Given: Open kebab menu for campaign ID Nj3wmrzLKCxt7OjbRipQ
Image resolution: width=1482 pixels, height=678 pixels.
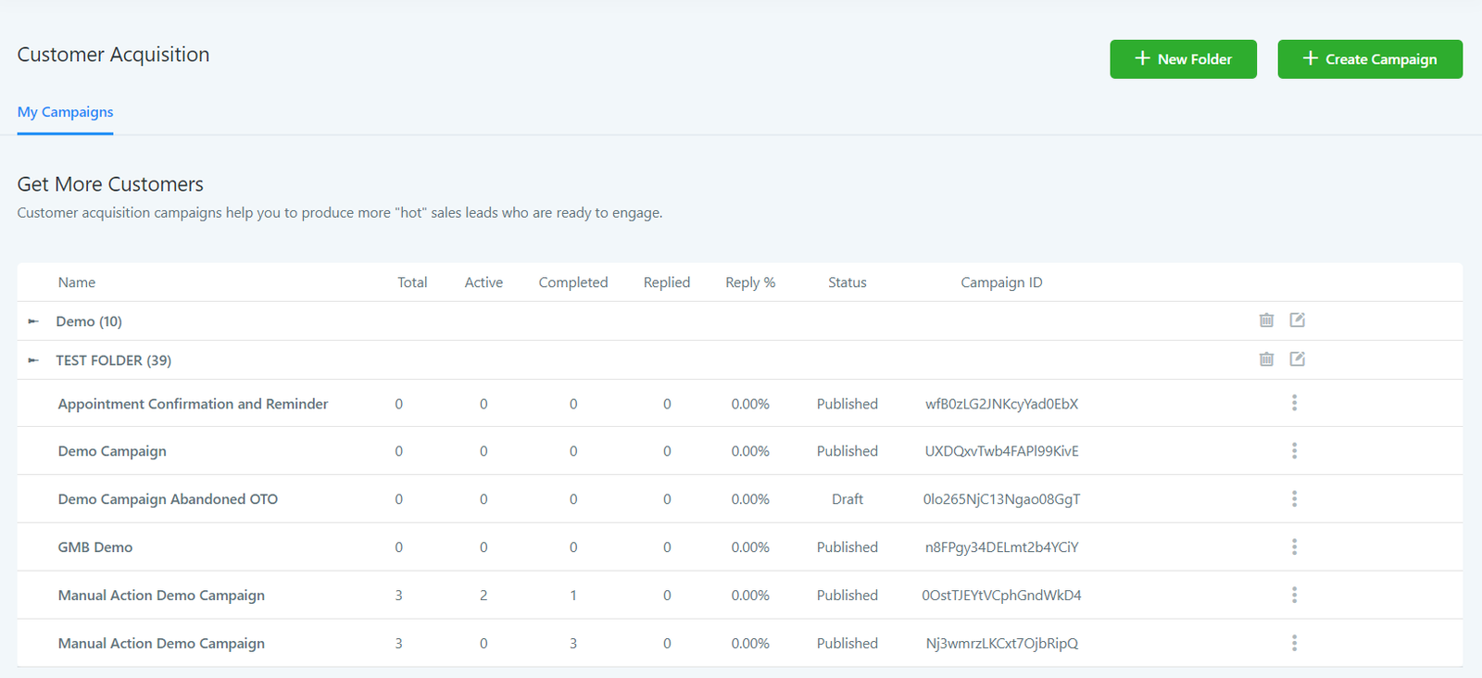Looking at the screenshot, I should [1294, 644].
